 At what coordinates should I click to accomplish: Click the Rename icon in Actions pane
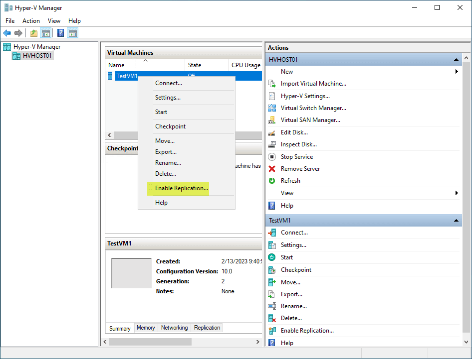click(x=272, y=306)
